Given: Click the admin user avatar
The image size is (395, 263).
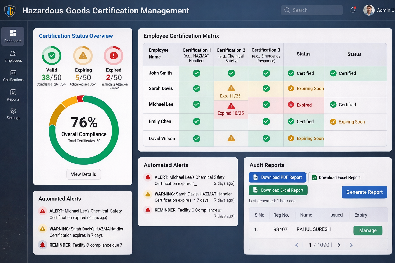Looking at the screenshot, I should [x=369, y=10].
